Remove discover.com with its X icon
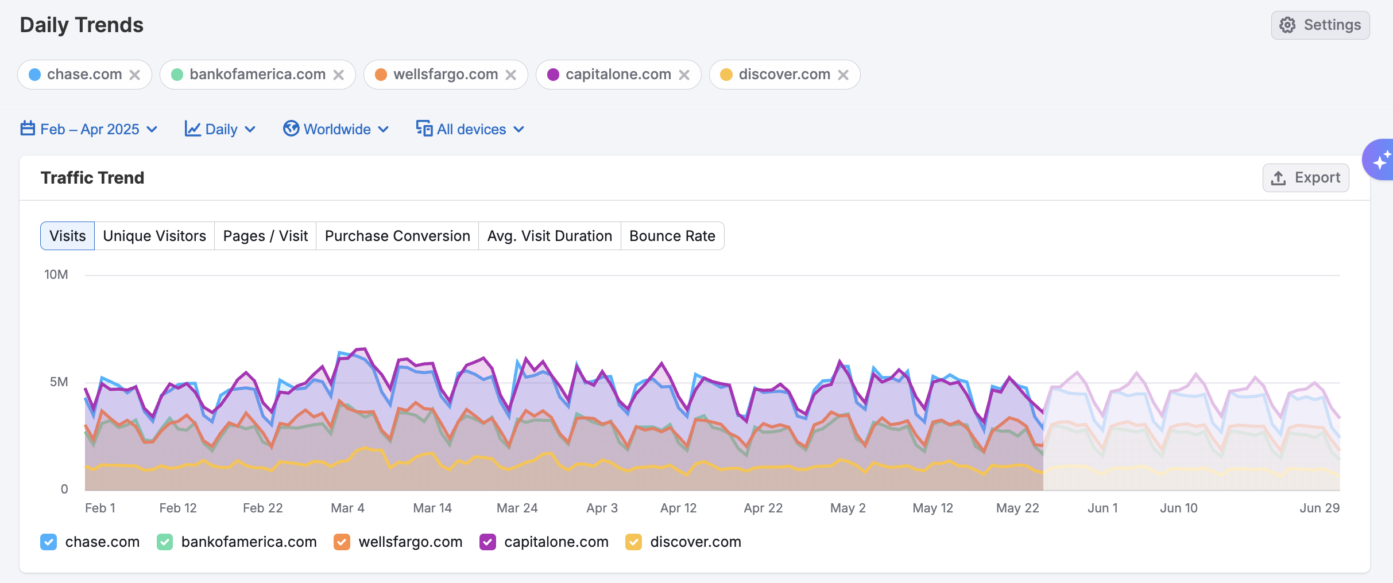This screenshot has width=1393, height=583. 843,75
